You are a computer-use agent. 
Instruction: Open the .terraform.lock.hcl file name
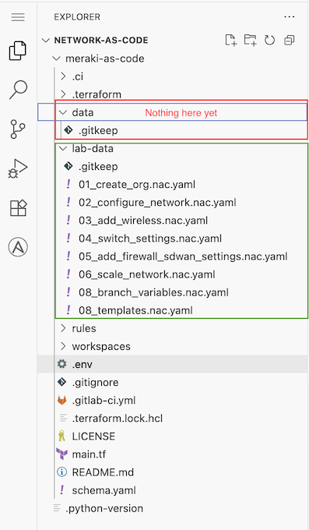click(118, 418)
